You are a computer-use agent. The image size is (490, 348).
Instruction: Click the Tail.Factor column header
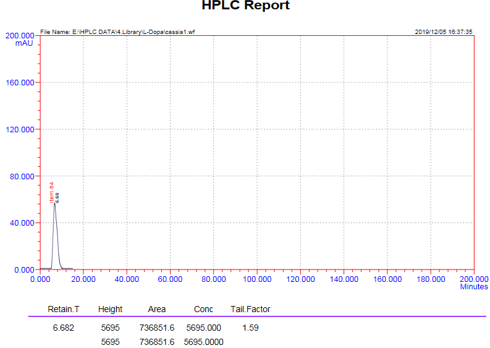click(250, 309)
